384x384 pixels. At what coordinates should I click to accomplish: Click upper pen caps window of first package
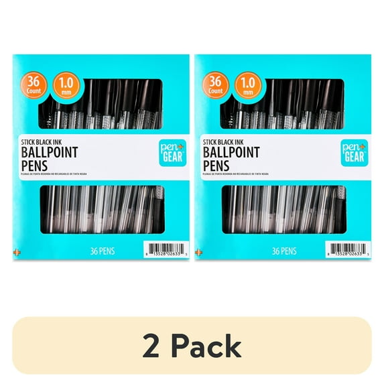coord(101,104)
